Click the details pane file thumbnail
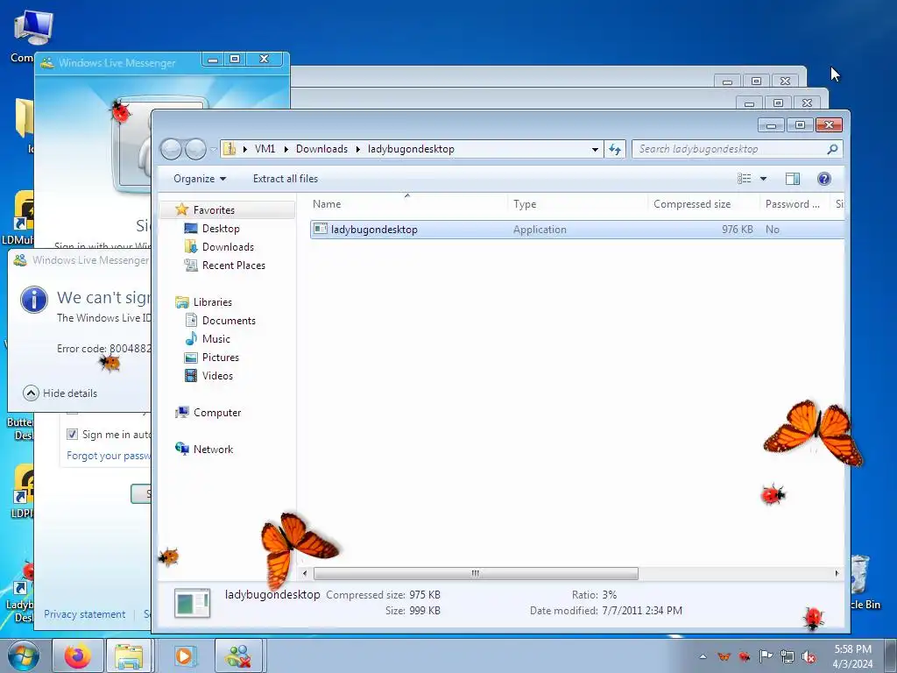 click(x=193, y=603)
